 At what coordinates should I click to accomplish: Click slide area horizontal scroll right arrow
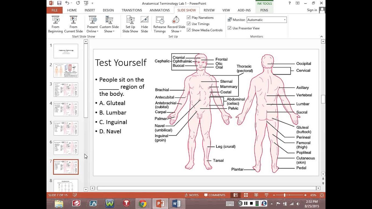click(318, 188)
